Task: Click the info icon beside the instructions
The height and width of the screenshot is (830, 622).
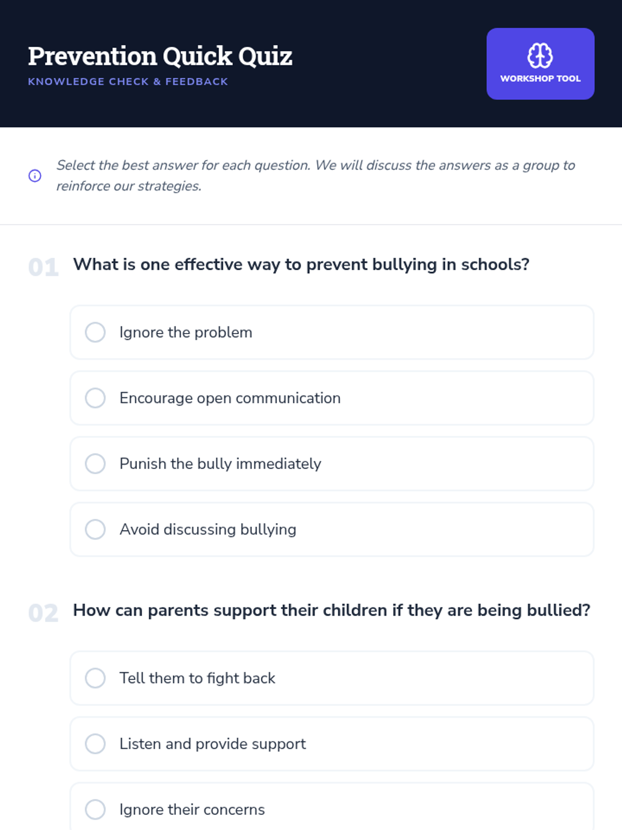Action: click(35, 176)
